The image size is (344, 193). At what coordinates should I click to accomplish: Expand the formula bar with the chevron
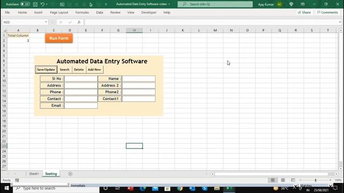click(340, 22)
